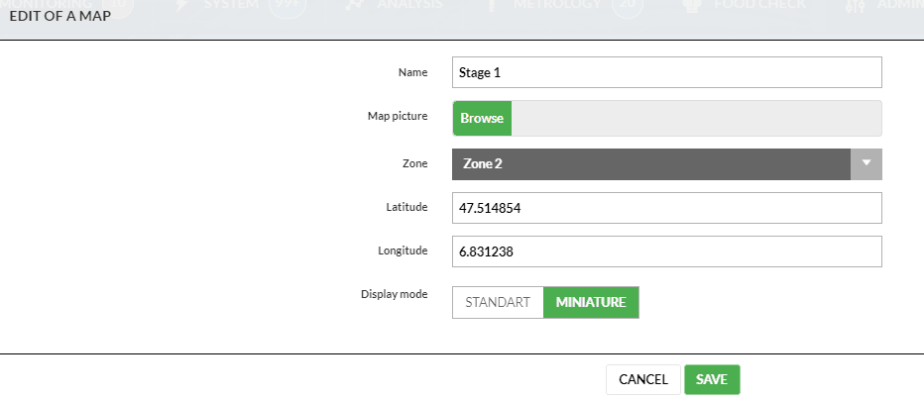Select MINIATURE display mode
Screen dimensions: 924x401
pyautogui.click(x=591, y=303)
